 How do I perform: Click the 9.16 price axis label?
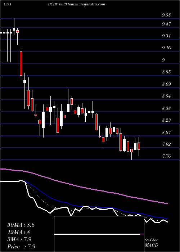click(x=166, y=48)
